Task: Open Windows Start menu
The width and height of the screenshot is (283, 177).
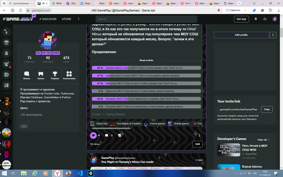Action: (4, 174)
